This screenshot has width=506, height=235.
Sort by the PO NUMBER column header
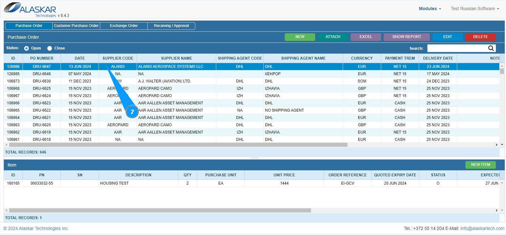click(42, 58)
